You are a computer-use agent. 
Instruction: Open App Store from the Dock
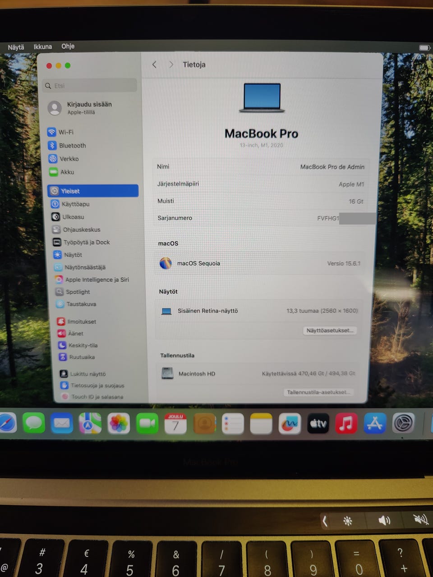pos(375,424)
